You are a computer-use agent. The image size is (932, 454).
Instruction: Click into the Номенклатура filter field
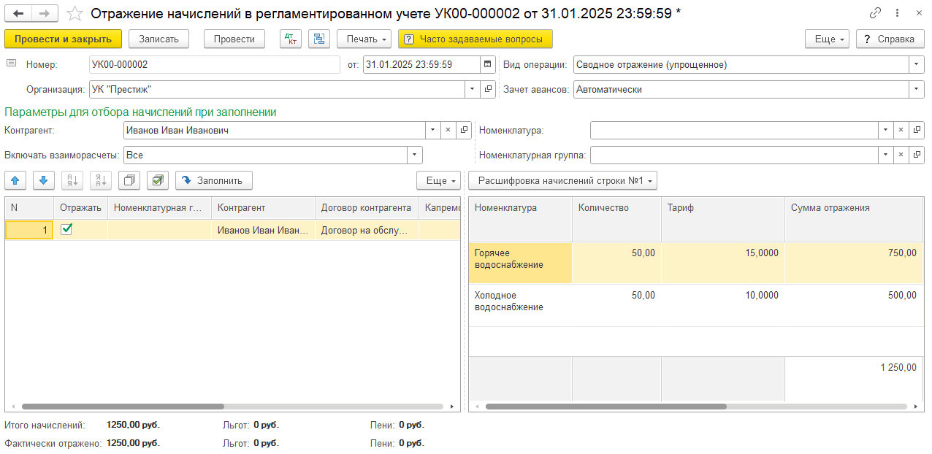tap(733, 130)
